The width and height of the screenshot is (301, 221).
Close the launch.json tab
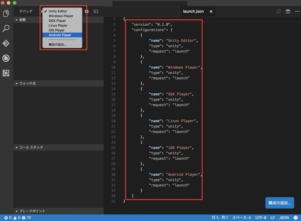211,11
